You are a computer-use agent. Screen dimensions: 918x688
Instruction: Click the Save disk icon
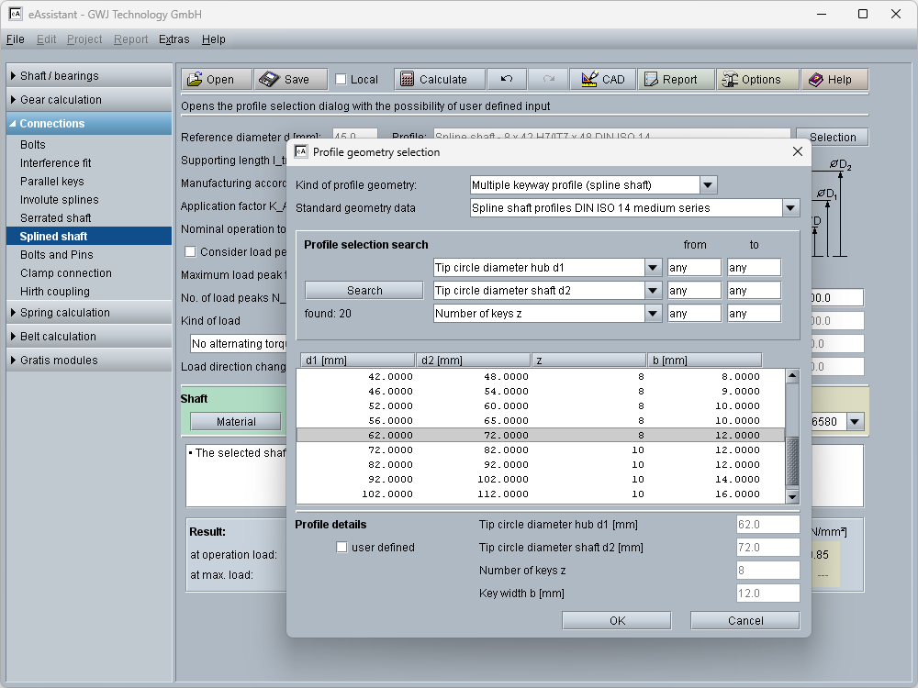[268, 80]
